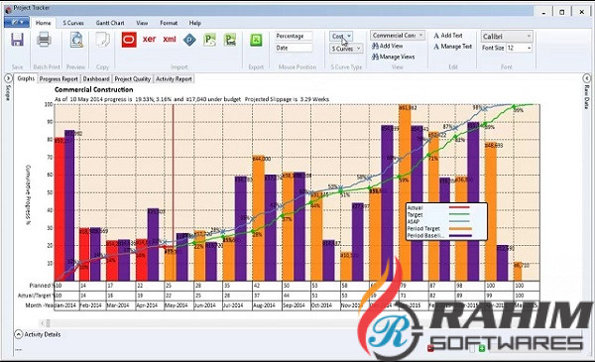The image size is (595, 362).
Task: Export to Excel green icon
Action: (x=256, y=40)
